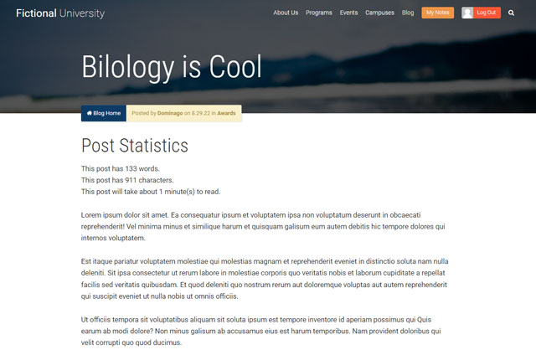The height and width of the screenshot is (355, 536).
Task: Click the Post Statistics heading
Action: point(135,146)
